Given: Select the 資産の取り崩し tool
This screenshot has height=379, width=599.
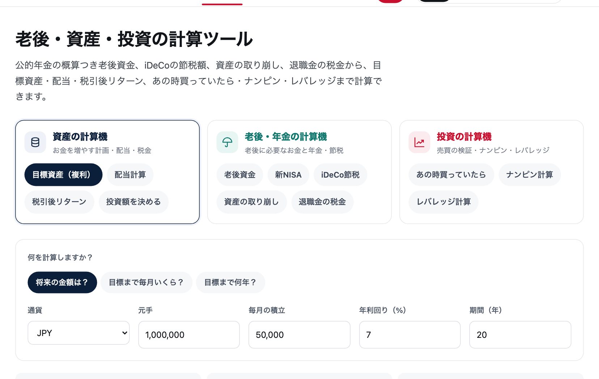Looking at the screenshot, I should [251, 202].
